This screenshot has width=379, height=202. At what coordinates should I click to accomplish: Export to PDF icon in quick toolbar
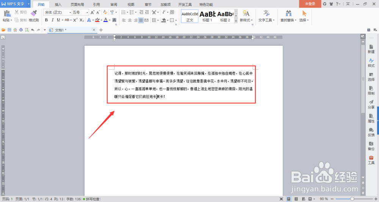[15, 30]
